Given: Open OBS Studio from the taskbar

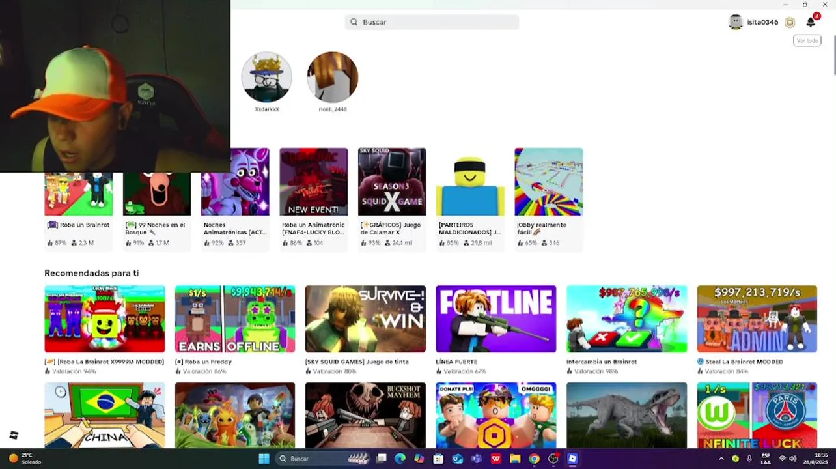Looking at the screenshot, I should 553,459.
